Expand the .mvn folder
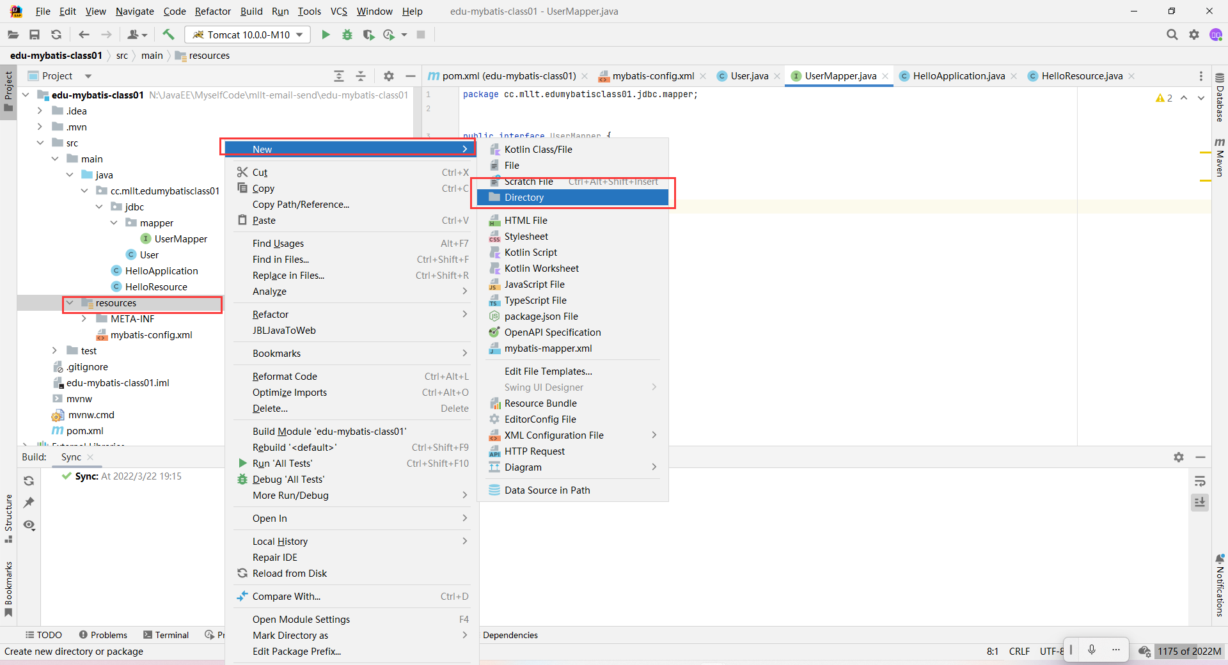1228x665 pixels. coord(40,127)
